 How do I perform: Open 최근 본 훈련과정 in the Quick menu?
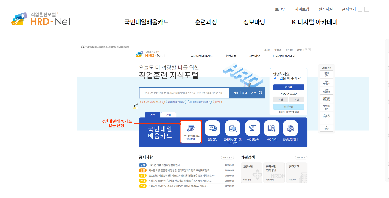coord(327,117)
